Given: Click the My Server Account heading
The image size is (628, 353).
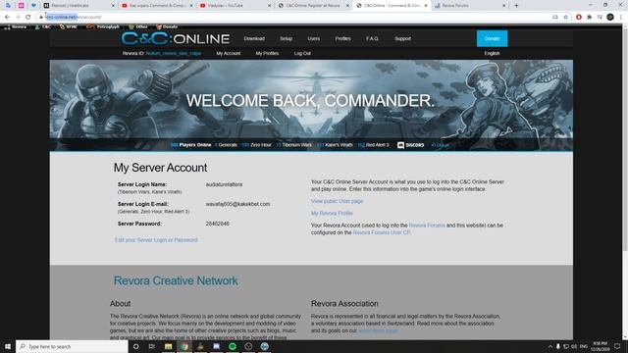Looking at the screenshot, I should [x=160, y=168].
